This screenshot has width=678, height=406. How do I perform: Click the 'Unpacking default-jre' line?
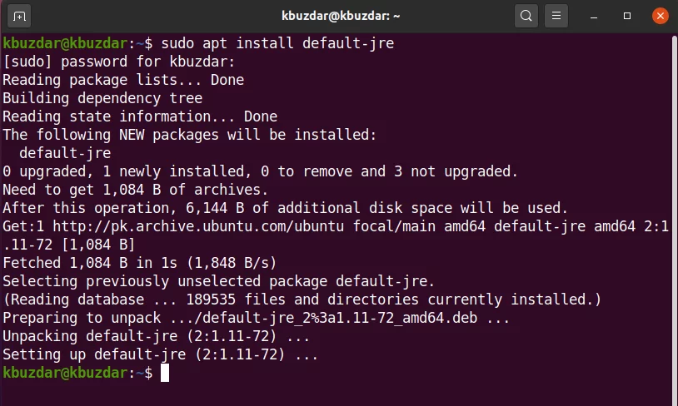pos(156,336)
